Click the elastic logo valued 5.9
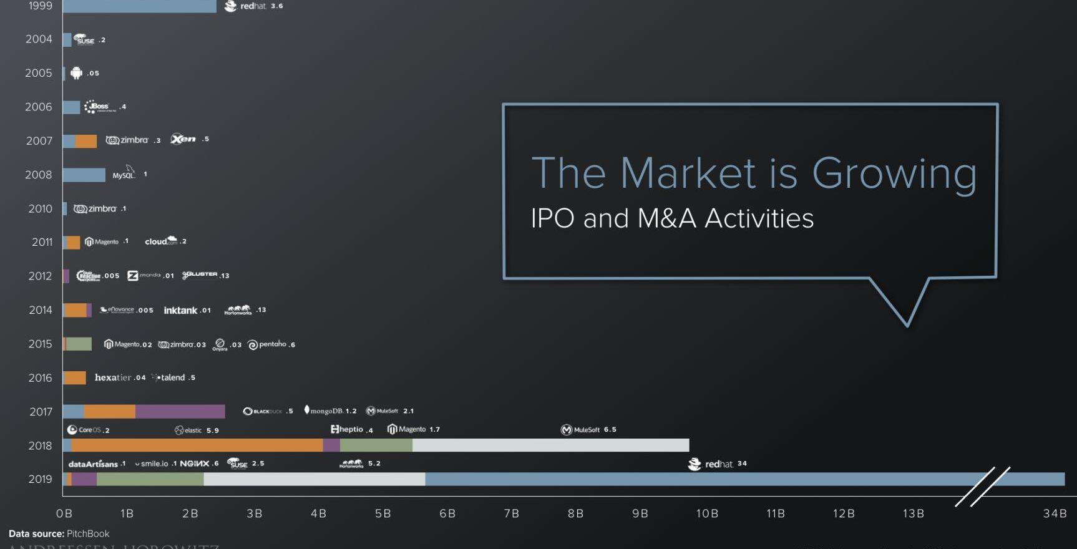The width and height of the screenshot is (1077, 549). click(x=188, y=430)
